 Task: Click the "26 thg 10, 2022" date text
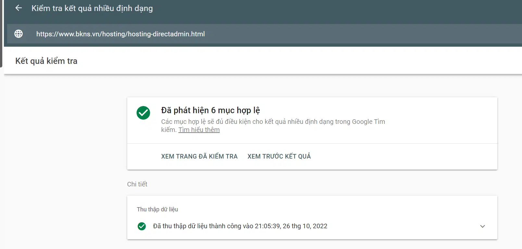[x=305, y=226]
